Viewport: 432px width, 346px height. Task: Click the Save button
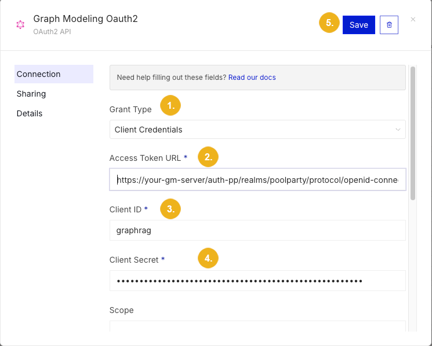click(x=359, y=25)
